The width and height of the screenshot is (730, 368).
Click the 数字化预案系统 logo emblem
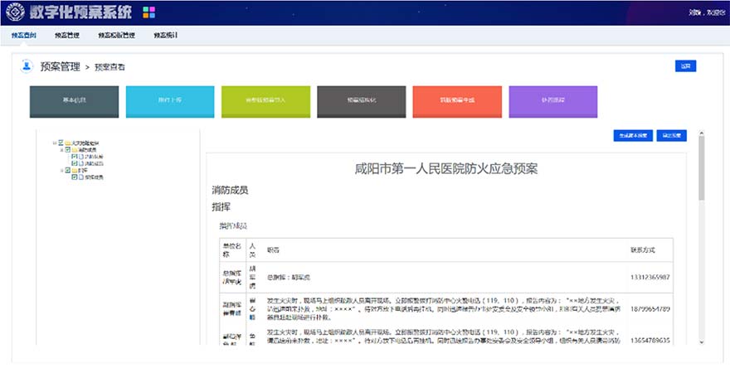16,12
